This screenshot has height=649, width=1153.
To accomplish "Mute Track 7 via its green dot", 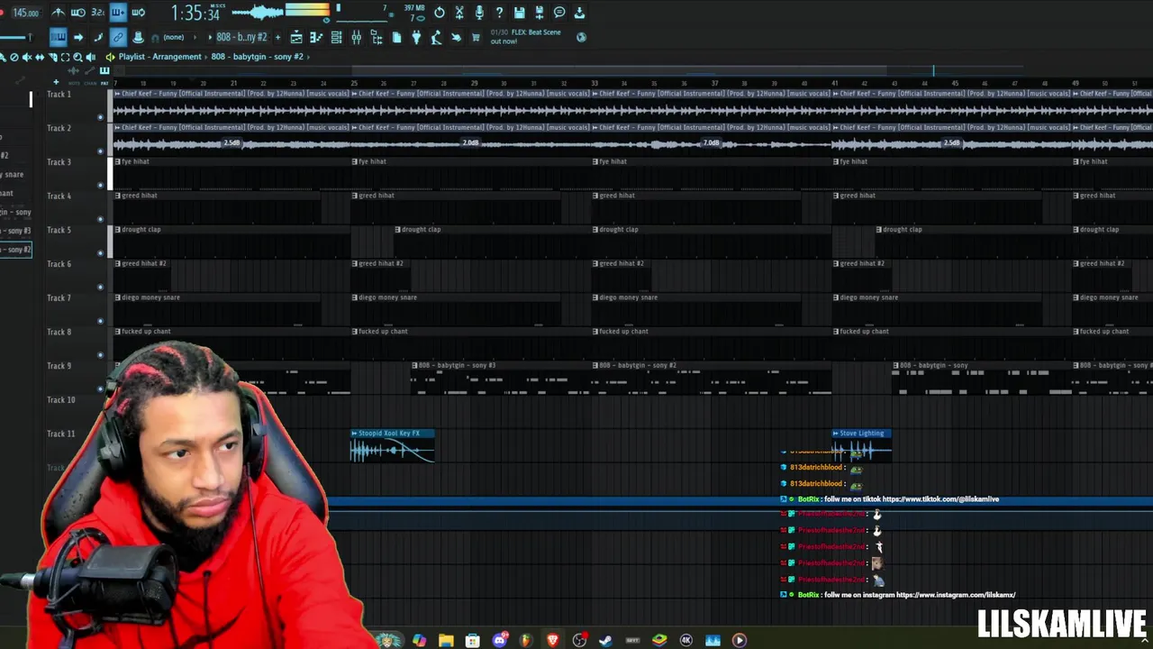I will tap(100, 321).
